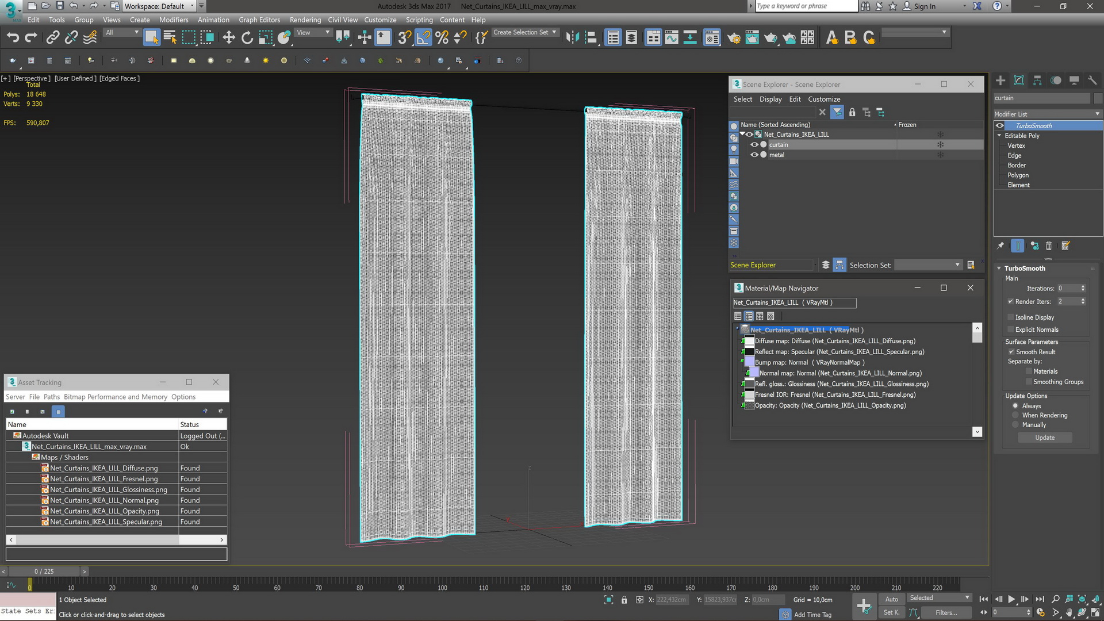Open the Modify command panel tab
1104x621 pixels.
[x=1019, y=80]
